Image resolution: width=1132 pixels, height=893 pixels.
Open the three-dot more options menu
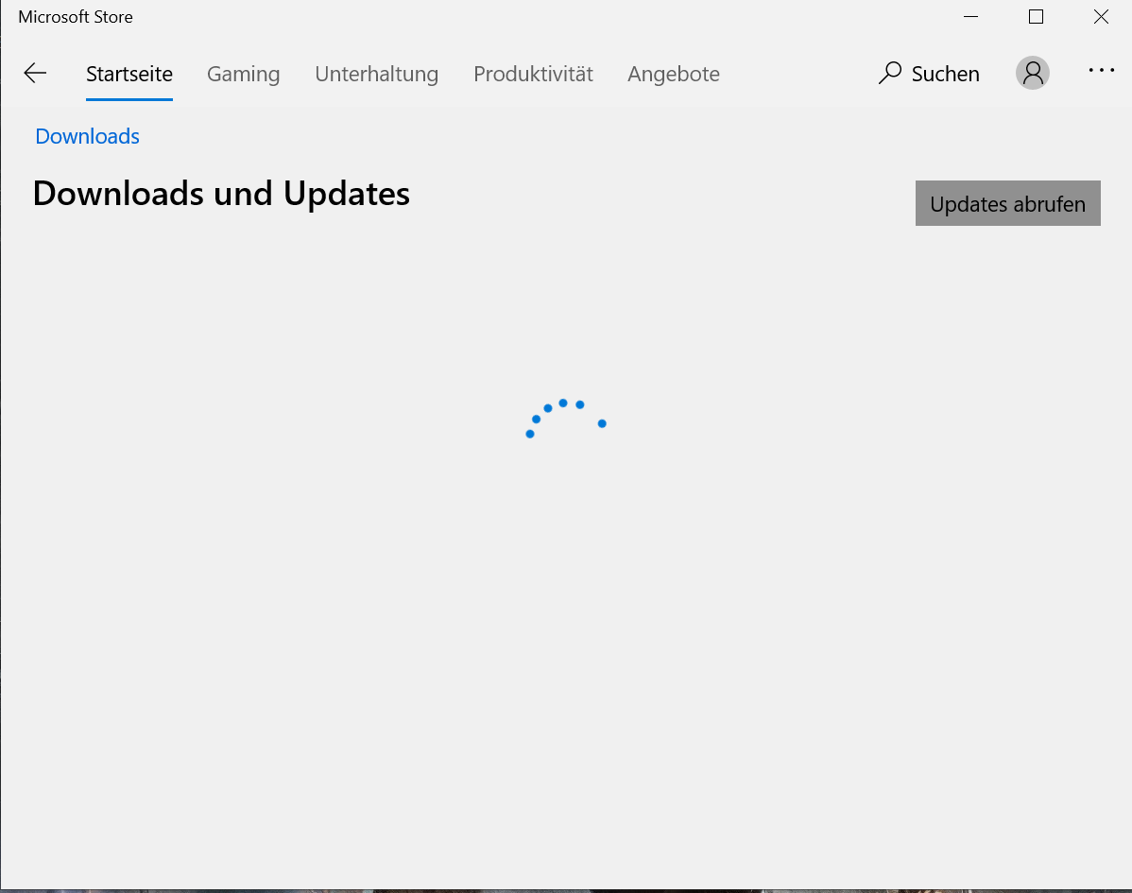pos(1101,70)
